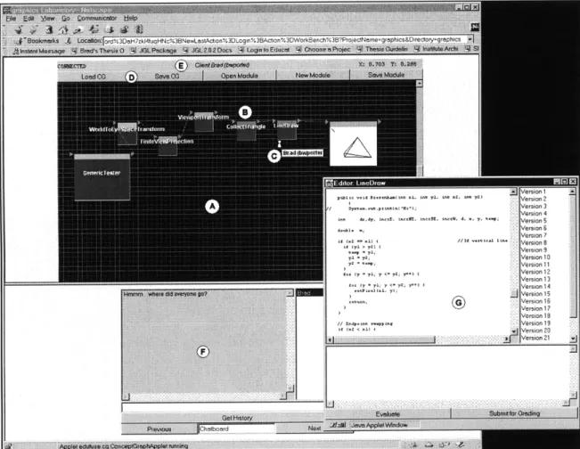Image resolution: width=580 pixels, height=449 pixels.
Task: Select Version 1 in the editor list
Action: pyautogui.click(x=533, y=192)
